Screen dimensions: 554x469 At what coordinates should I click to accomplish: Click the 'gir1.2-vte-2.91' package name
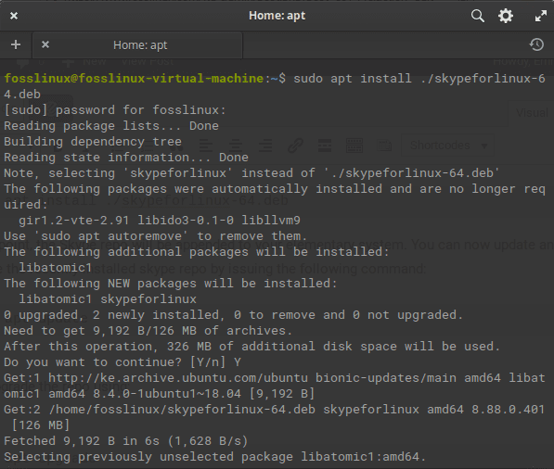pyautogui.click(x=74, y=221)
